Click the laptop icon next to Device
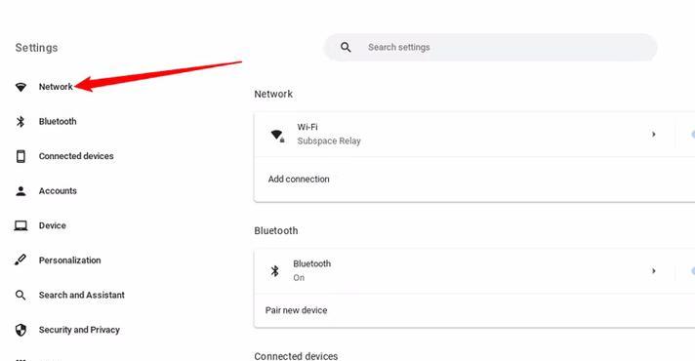The height and width of the screenshot is (361, 695). click(x=20, y=226)
